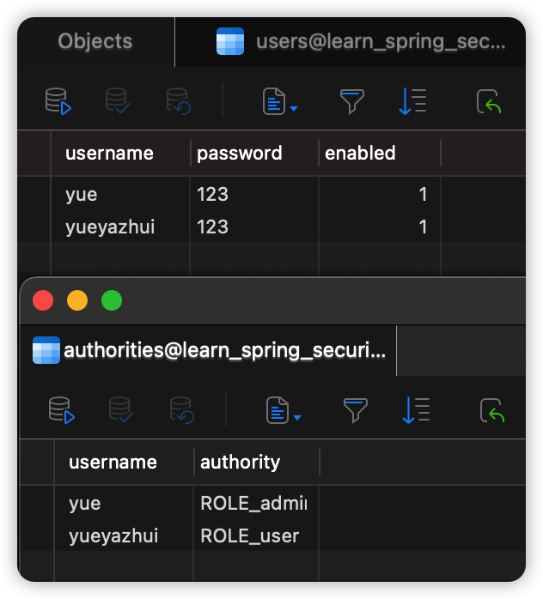Image resolution: width=543 pixels, height=599 pixels.
Task: Expand Text dropdown arrow in authorities toolbar
Action: [297, 418]
